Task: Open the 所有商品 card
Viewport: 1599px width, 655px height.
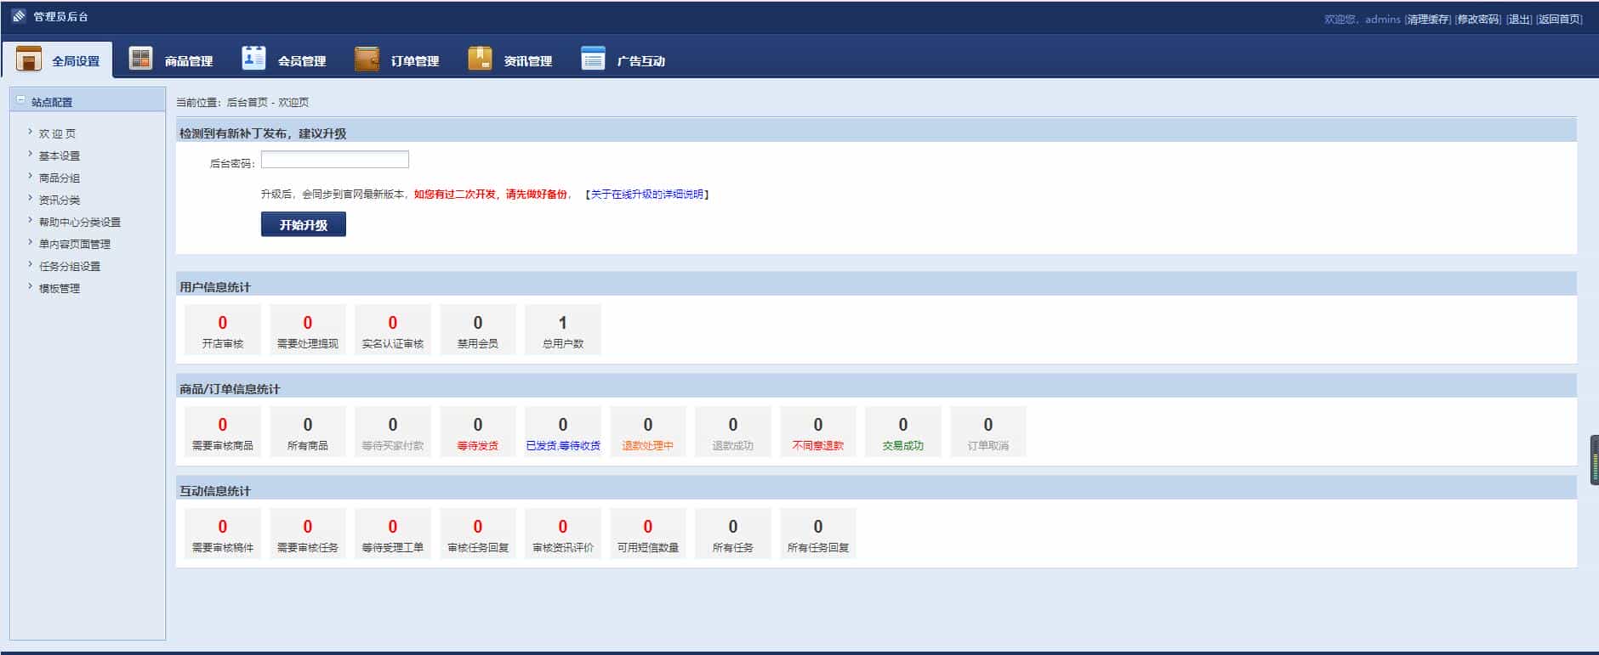Action: tap(308, 432)
